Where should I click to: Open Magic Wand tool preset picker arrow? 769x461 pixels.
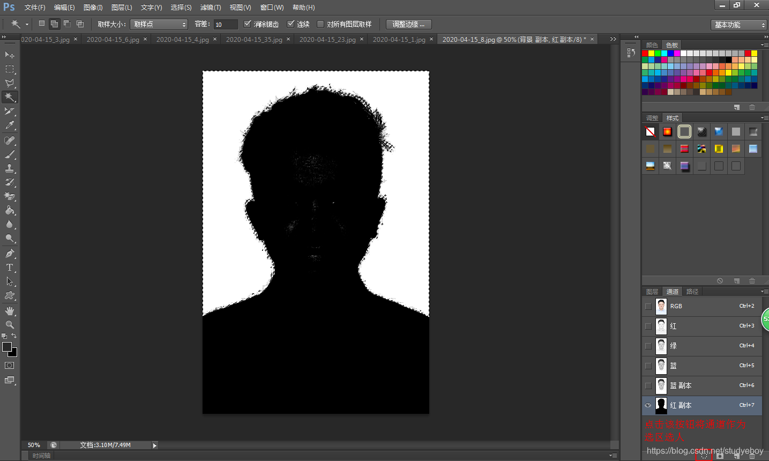tap(27, 24)
